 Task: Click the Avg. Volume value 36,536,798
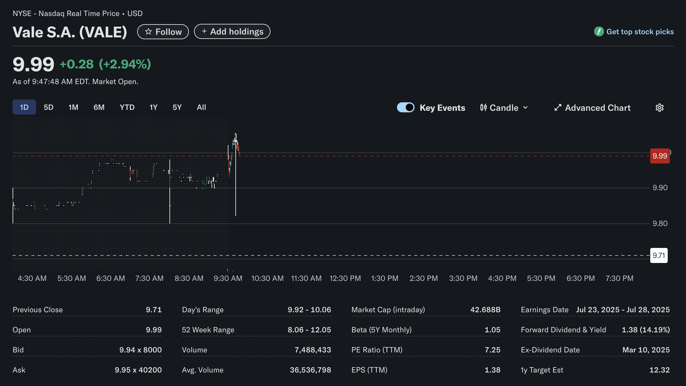pyautogui.click(x=310, y=370)
